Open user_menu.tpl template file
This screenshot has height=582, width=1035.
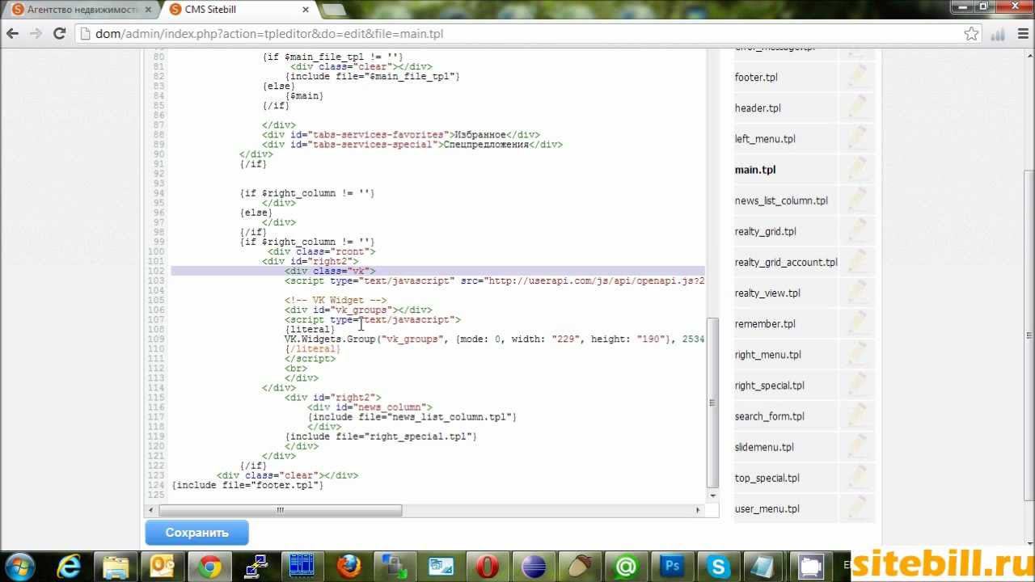[767, 509]
